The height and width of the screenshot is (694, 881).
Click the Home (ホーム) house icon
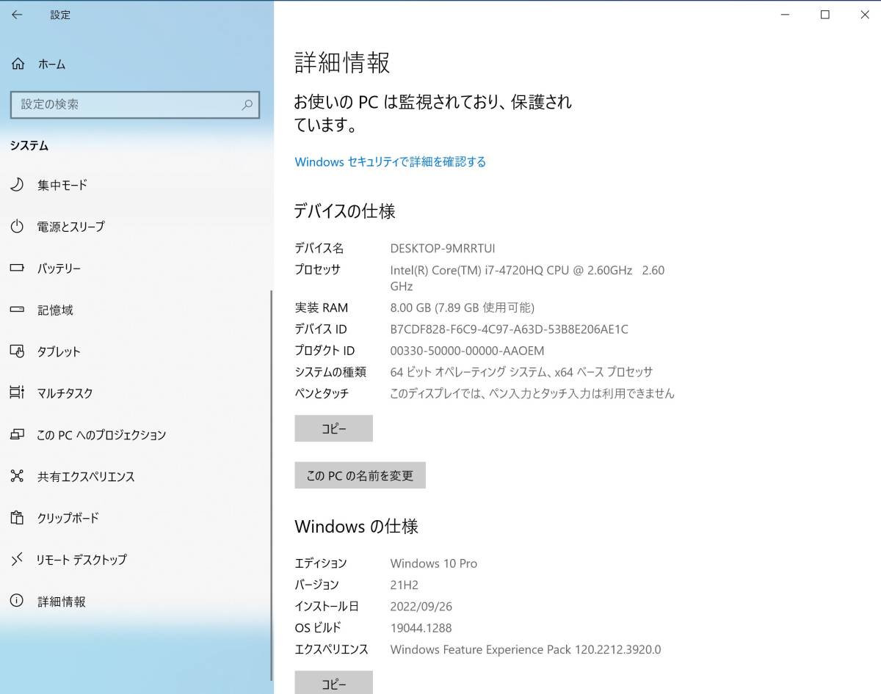18,64
